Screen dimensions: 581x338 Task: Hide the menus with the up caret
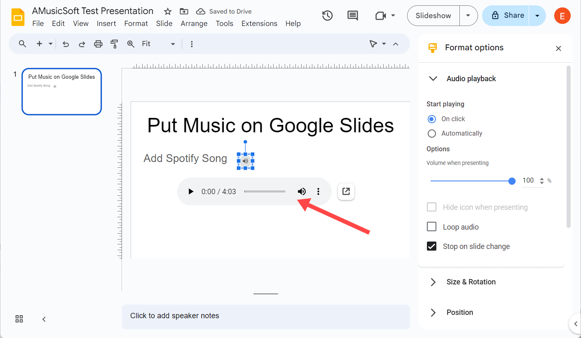[396, 44]
